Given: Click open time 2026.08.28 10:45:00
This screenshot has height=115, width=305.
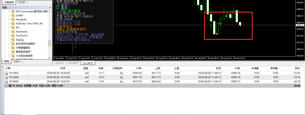Looking at the screenshot, I should coord(58,73).
